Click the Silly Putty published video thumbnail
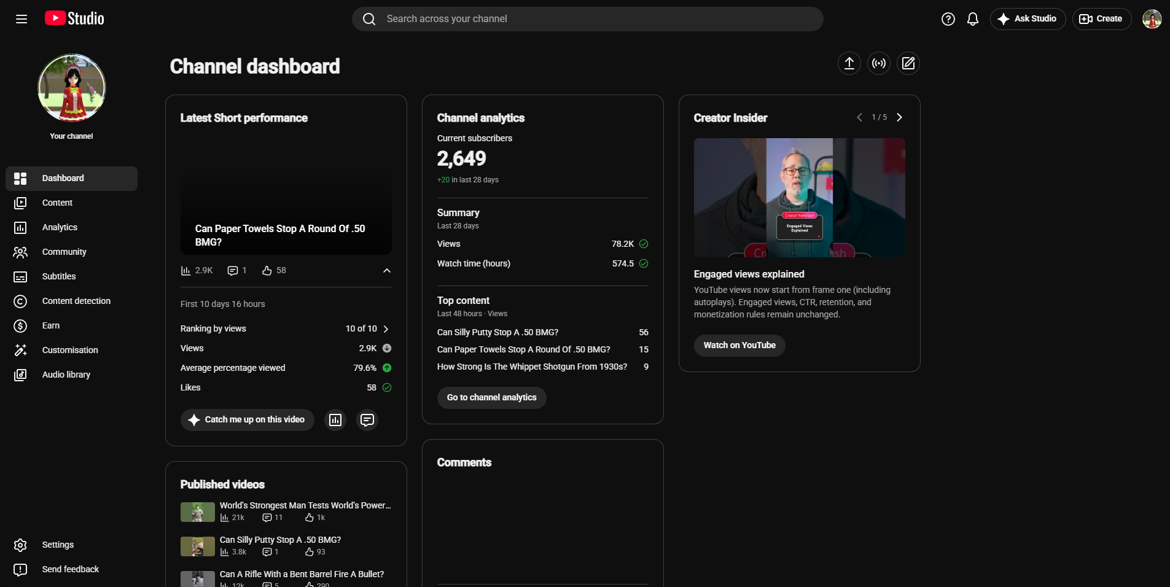The height and width of the screenshot is (587, 1170). pos(198,546)
